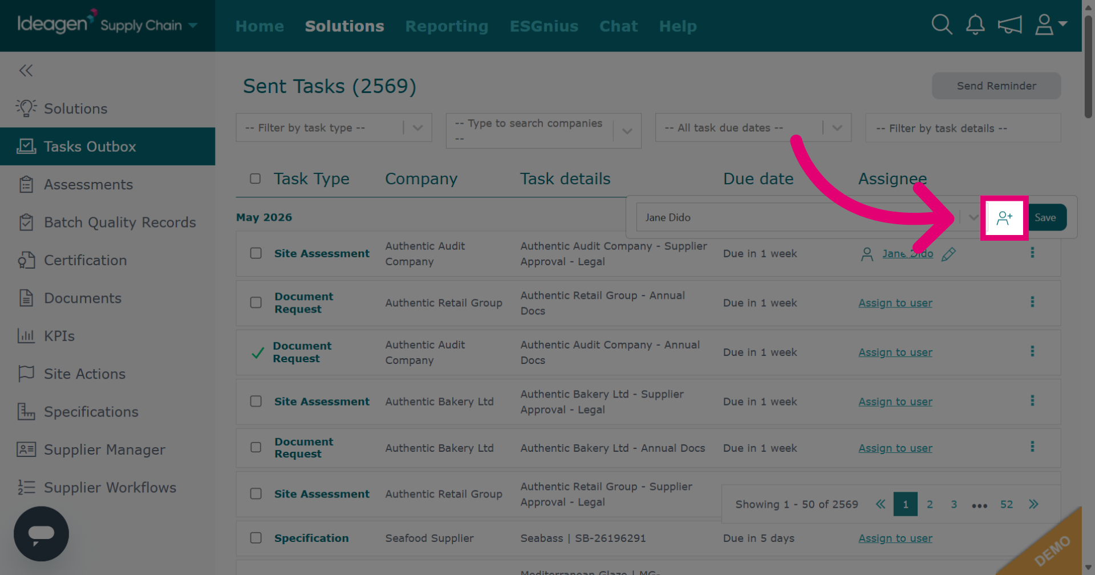
Task: Open kebab menu for Authentic Retail Group Document Request
Action: (1032, 302)
